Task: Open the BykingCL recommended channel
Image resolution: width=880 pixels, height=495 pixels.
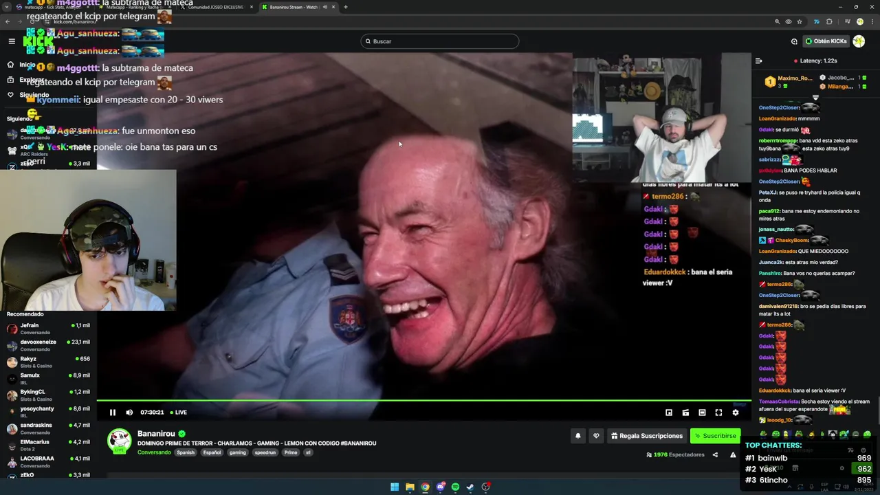Action: point(48,395)
